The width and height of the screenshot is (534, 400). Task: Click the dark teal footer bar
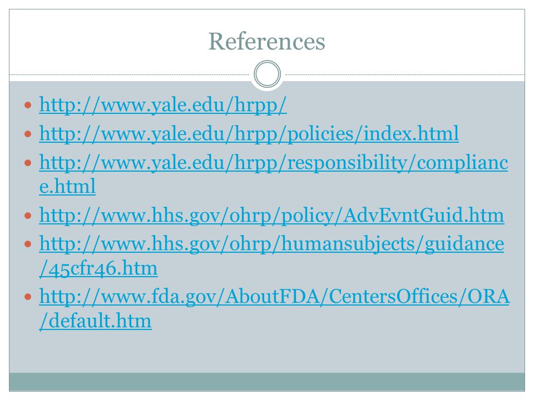pyautogui.click(x=267, y=382)
